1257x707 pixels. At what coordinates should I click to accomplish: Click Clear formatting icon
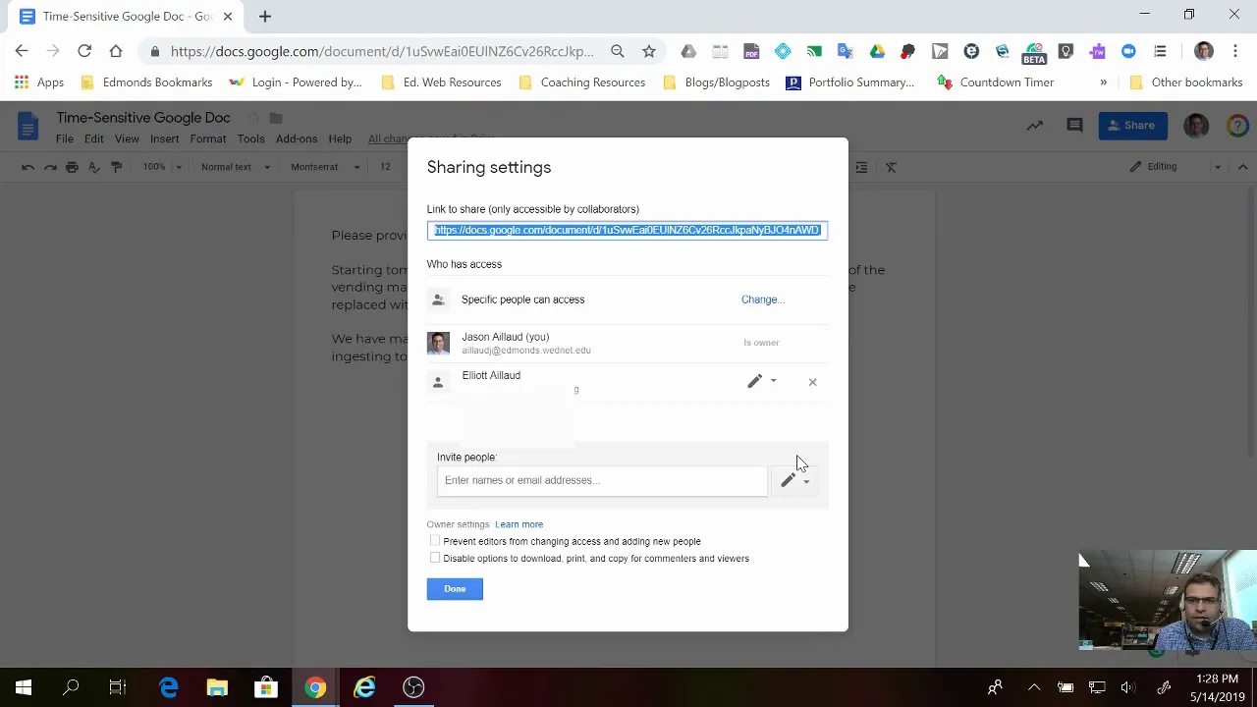point(891,167)
